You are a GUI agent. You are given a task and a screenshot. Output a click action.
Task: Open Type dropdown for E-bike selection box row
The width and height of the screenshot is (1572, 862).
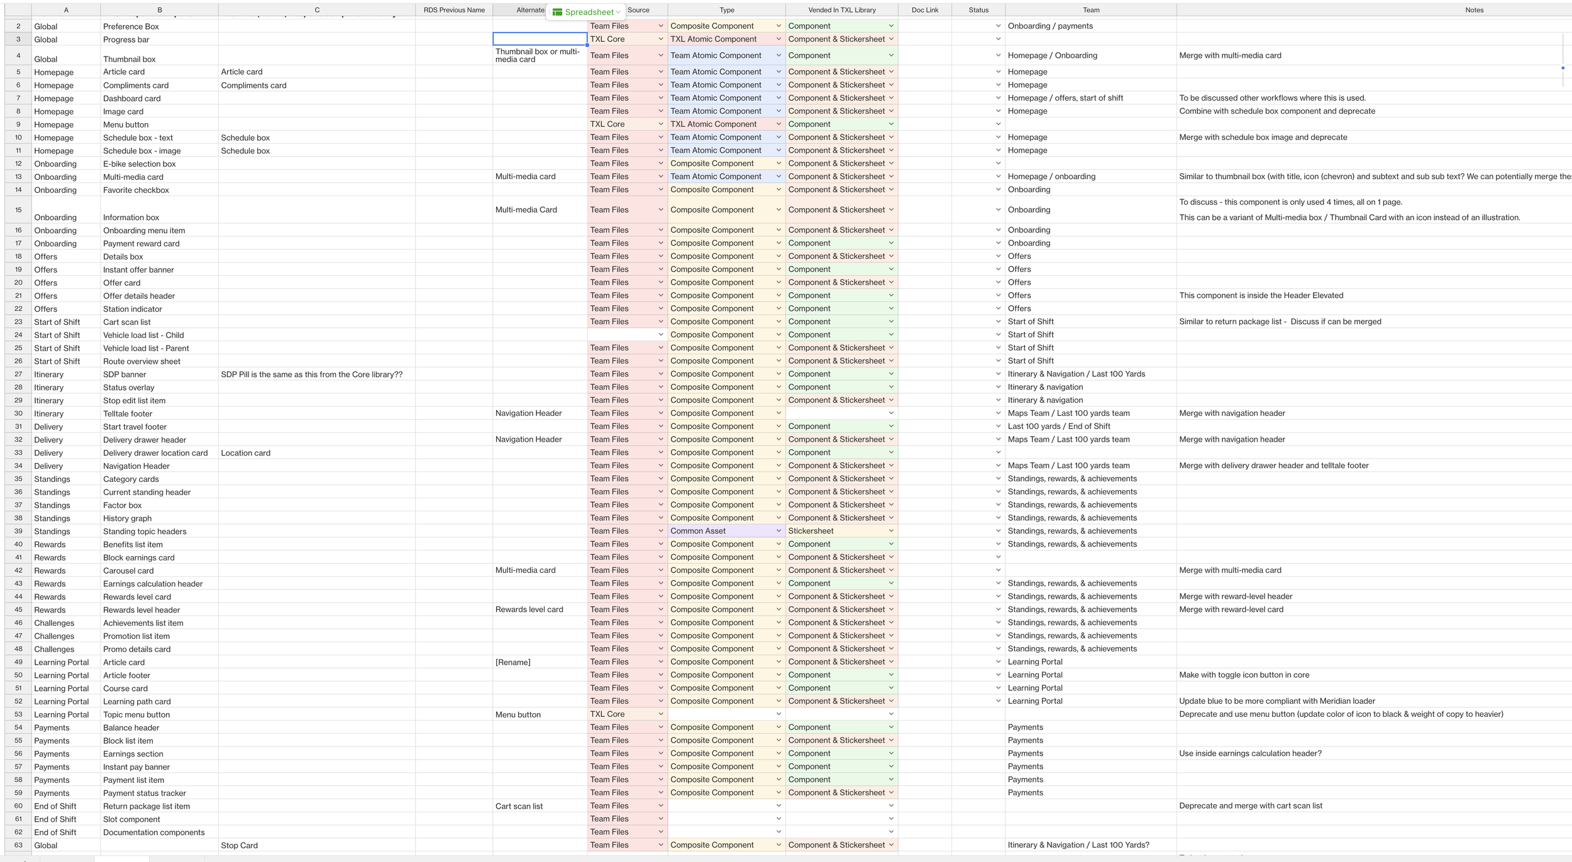pyautogui.click(x=778, y=163)
